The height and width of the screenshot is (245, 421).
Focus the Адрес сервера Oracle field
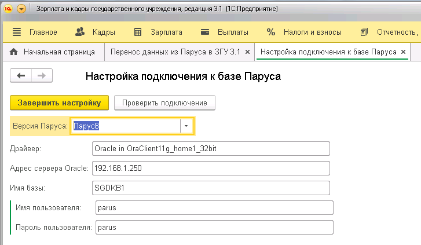click(x=210, y=169)
